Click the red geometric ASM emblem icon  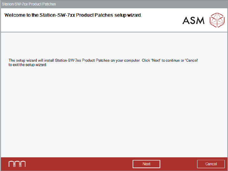pyautogui.click(x=217, y=20)
